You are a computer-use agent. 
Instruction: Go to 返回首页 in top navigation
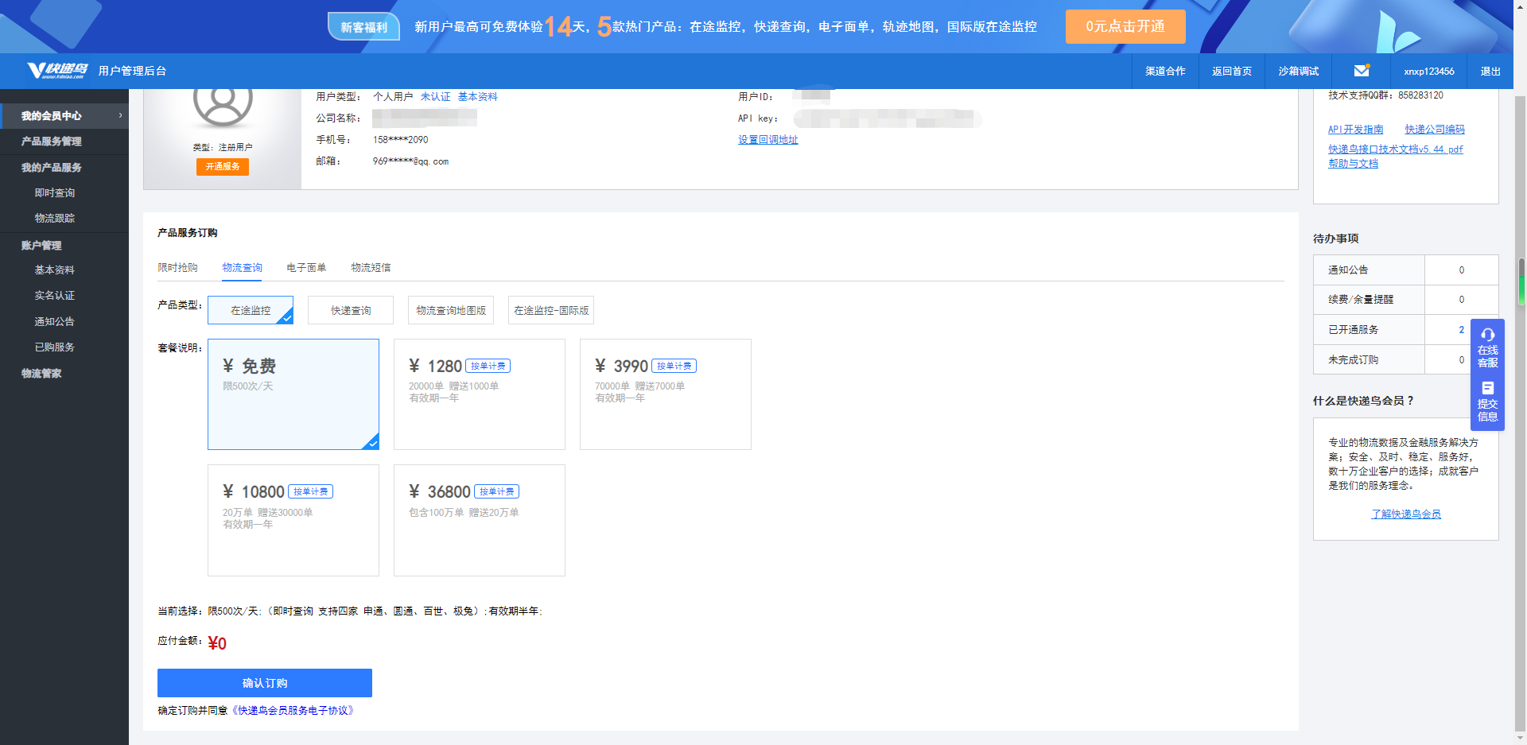point(1232,71)
